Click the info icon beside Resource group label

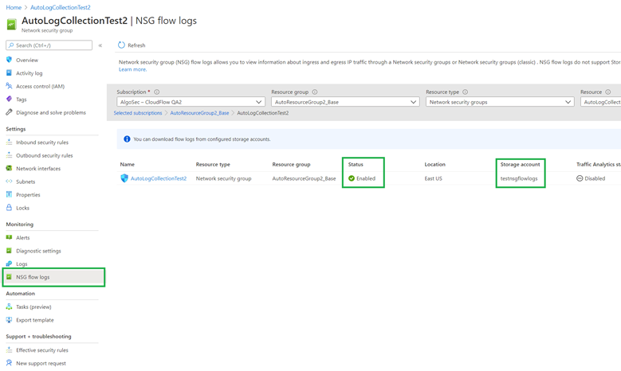coord(315,92)
